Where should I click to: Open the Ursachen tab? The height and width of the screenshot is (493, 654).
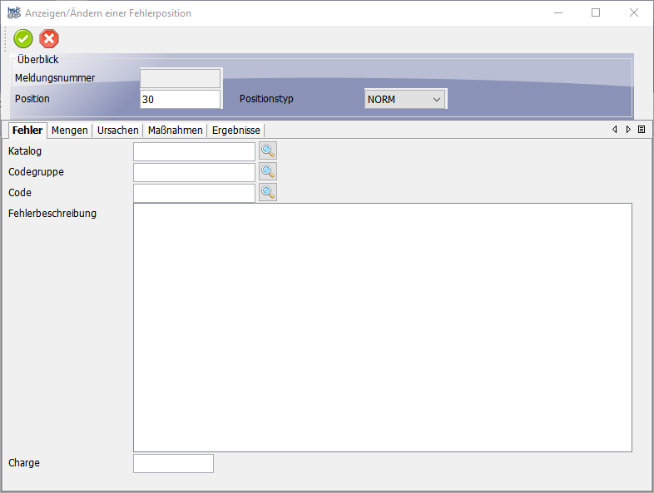[117, 131]
